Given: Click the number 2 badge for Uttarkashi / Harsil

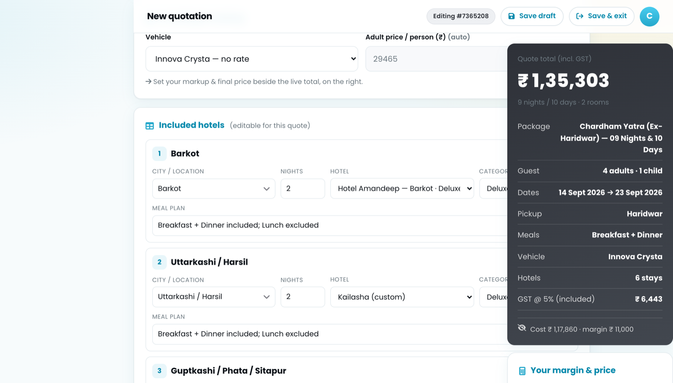Looking at the screenshot, I should [159, 262].
